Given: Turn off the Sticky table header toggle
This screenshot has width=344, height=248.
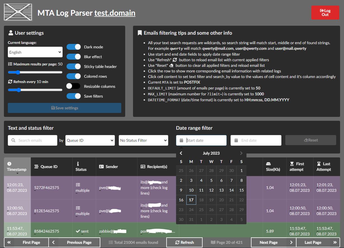Looking at the screenshot, I should (73, 67).
